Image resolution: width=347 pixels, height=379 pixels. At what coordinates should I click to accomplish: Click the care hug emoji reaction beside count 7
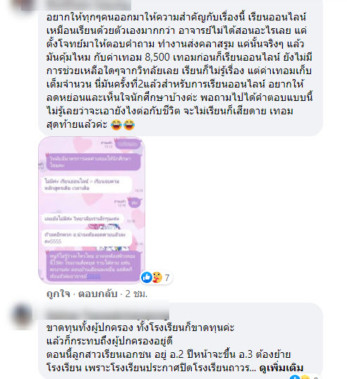(x=157, y=277)
